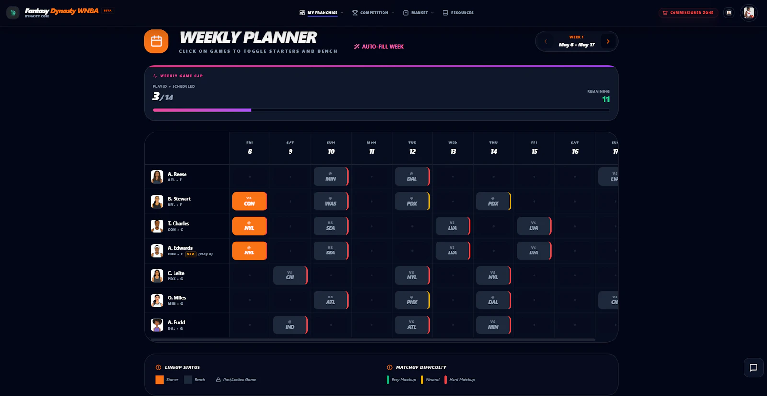The width and height of the screenshot is (767, 396).
Task: Start A. Edwards's vs LVA game on Wednesday 13
Action: 453,251
